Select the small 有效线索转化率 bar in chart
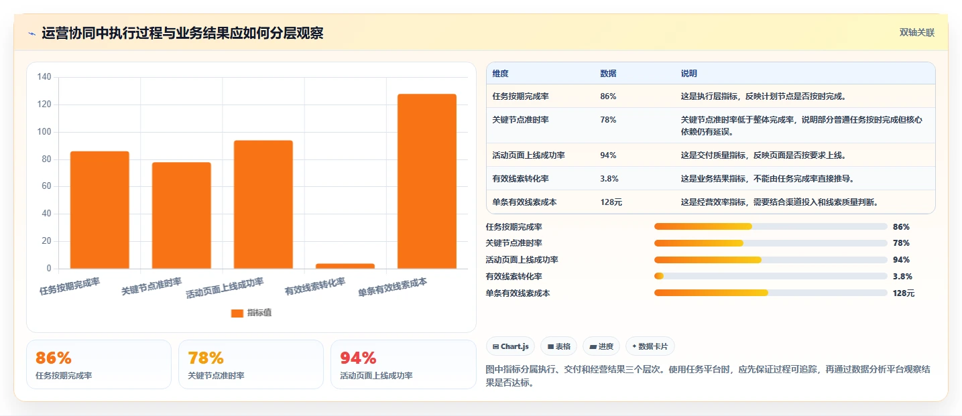Image resolution: width=962 pixels, height=416 pixels. pos(345,266)
